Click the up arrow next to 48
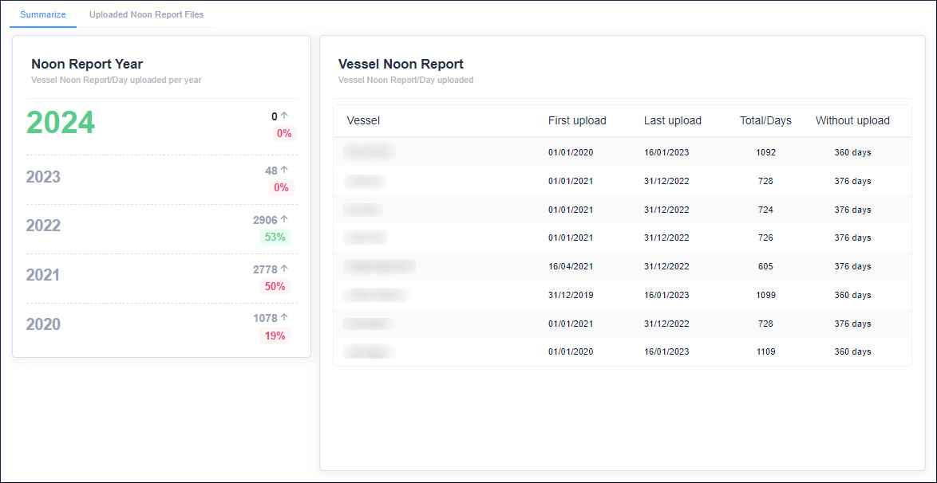The image size is (937, 483). [x=284, y=170]
